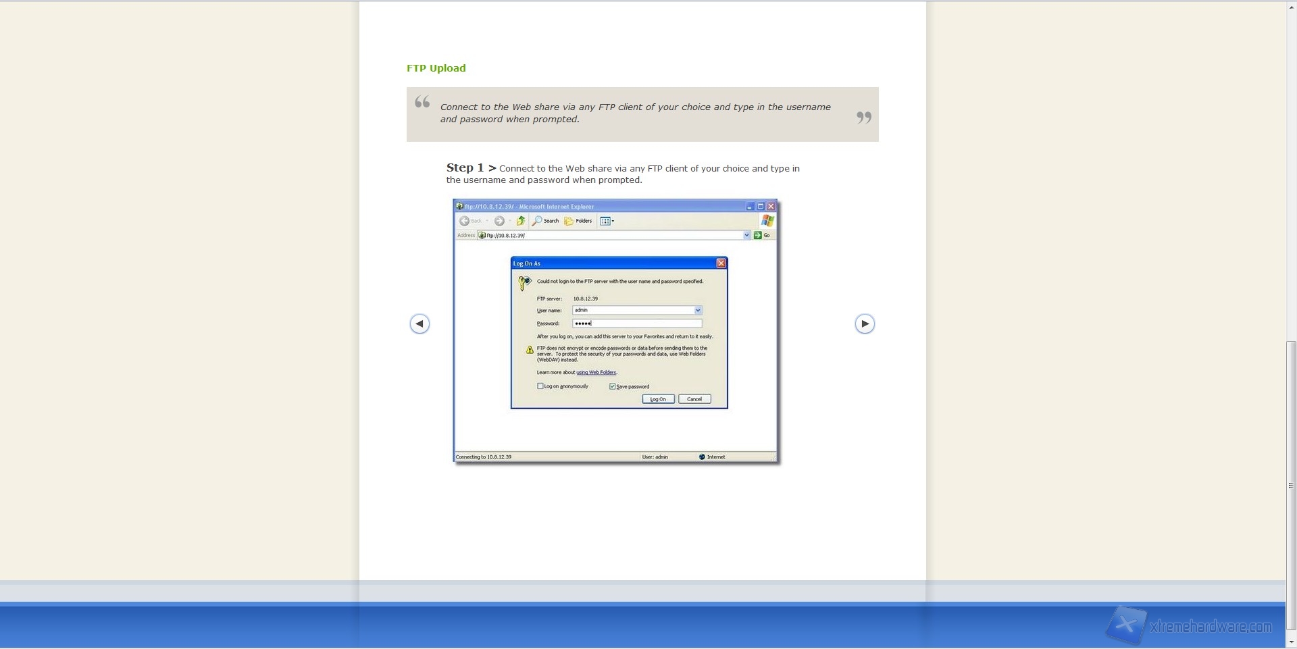Go to previous slide with left arrow
The height and width of the screenshot is (649, 1297).
419,324
